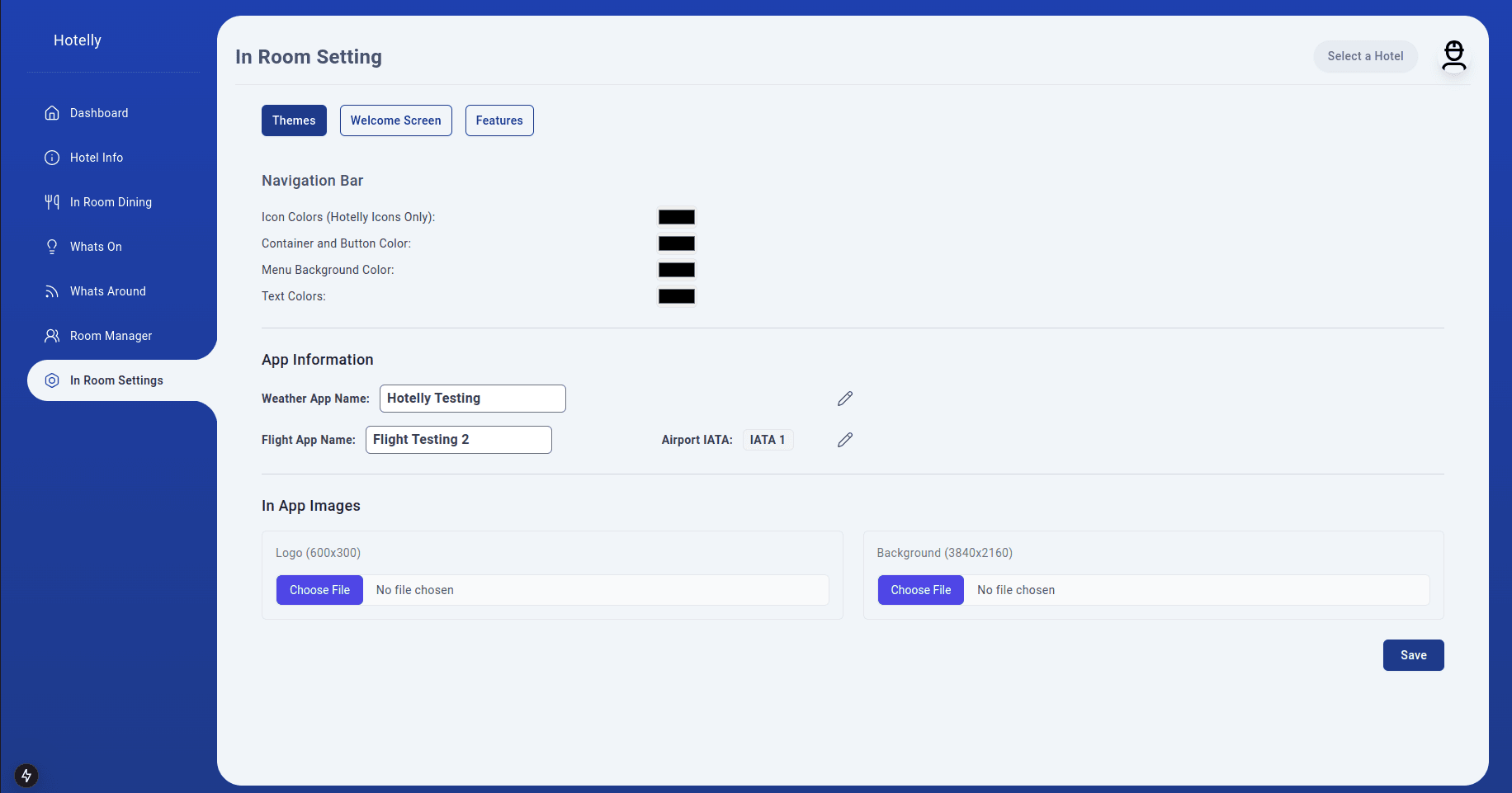
Task: Click the Whats Around signal icon
Action: [x=52, y=291]
